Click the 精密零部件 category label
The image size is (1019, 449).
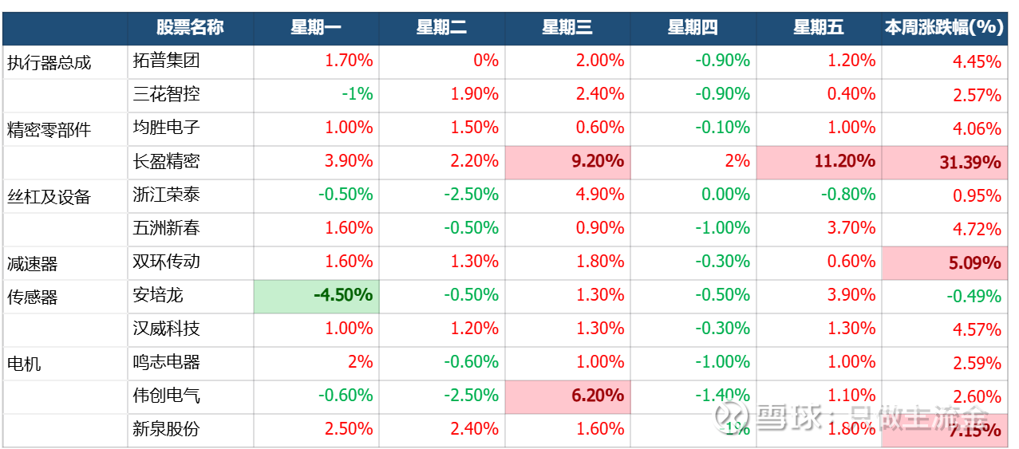(49, 129)
